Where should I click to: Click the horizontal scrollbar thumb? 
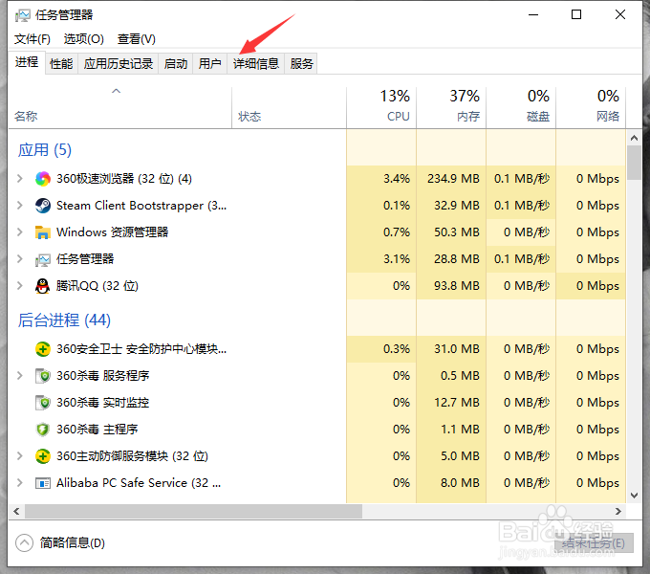pos(193,512)
